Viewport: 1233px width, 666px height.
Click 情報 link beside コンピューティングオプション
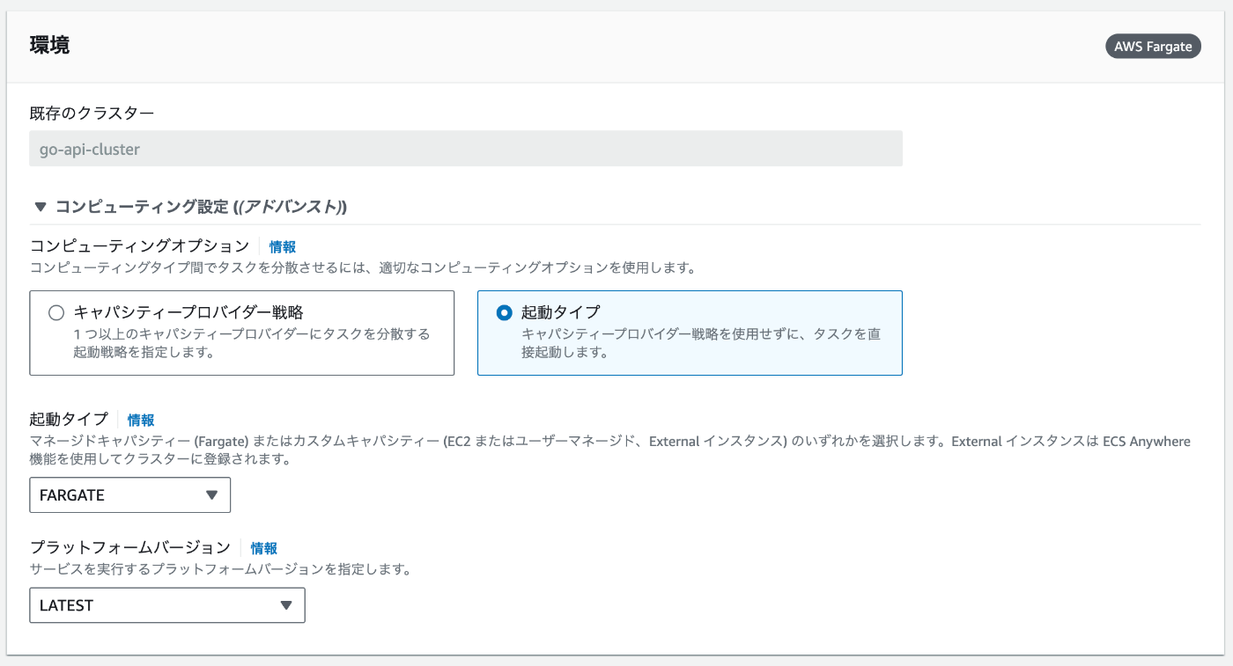coord(283,247)
